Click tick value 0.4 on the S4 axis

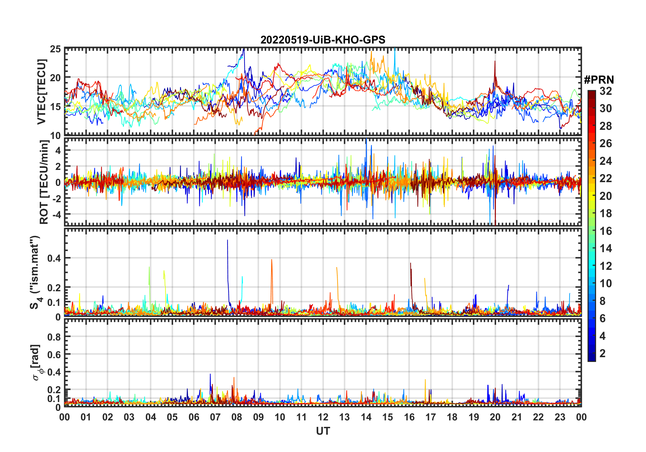pos(54,258)
